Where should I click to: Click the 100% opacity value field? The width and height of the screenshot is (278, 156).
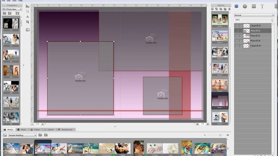tap(238, 20)
